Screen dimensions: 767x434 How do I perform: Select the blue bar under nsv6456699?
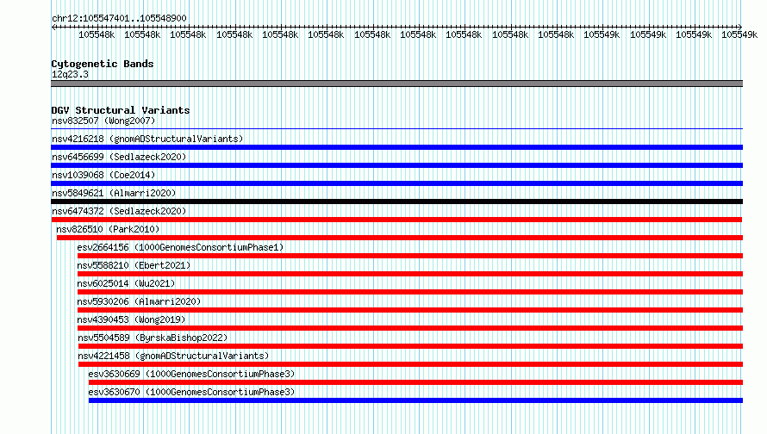tap(396, 165)
